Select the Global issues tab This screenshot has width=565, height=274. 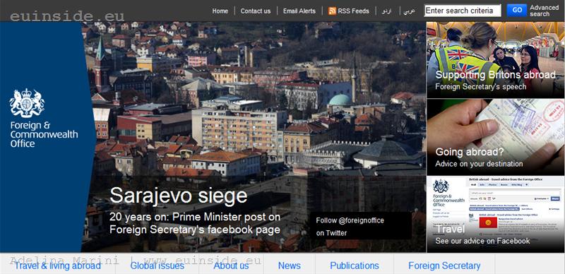(157, 266)
